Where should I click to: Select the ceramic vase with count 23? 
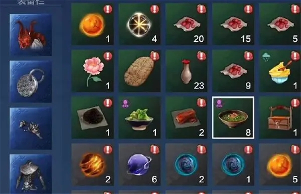[x=186, y=71]
